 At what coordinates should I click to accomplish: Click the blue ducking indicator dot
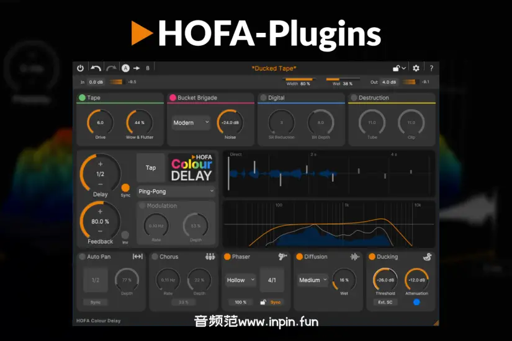point(416,302)
